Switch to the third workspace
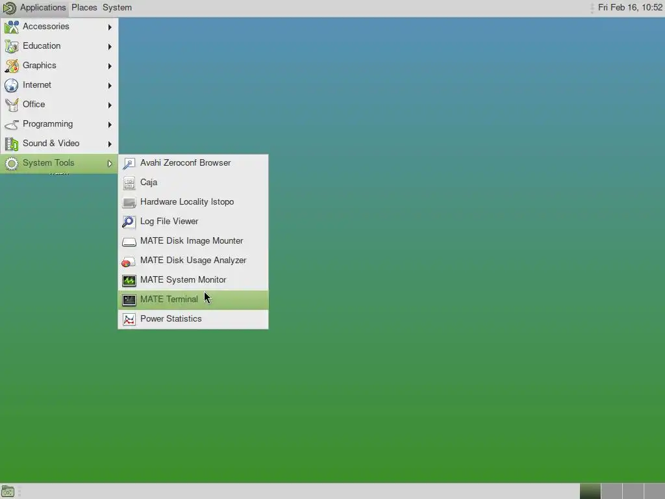665x499 pixels. [633, 491]
